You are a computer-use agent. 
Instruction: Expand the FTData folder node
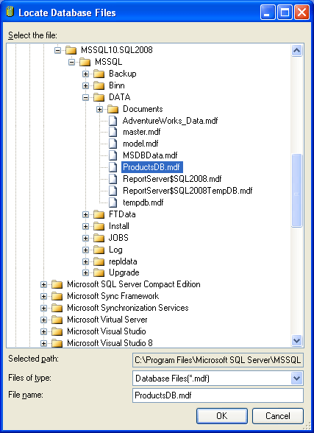click(x=86, y=214)
